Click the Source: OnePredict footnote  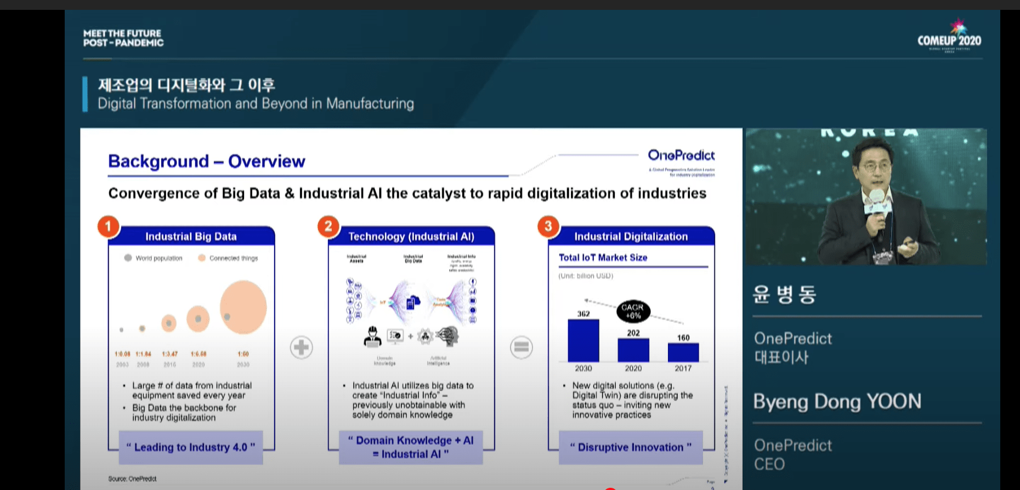(132, 478)
